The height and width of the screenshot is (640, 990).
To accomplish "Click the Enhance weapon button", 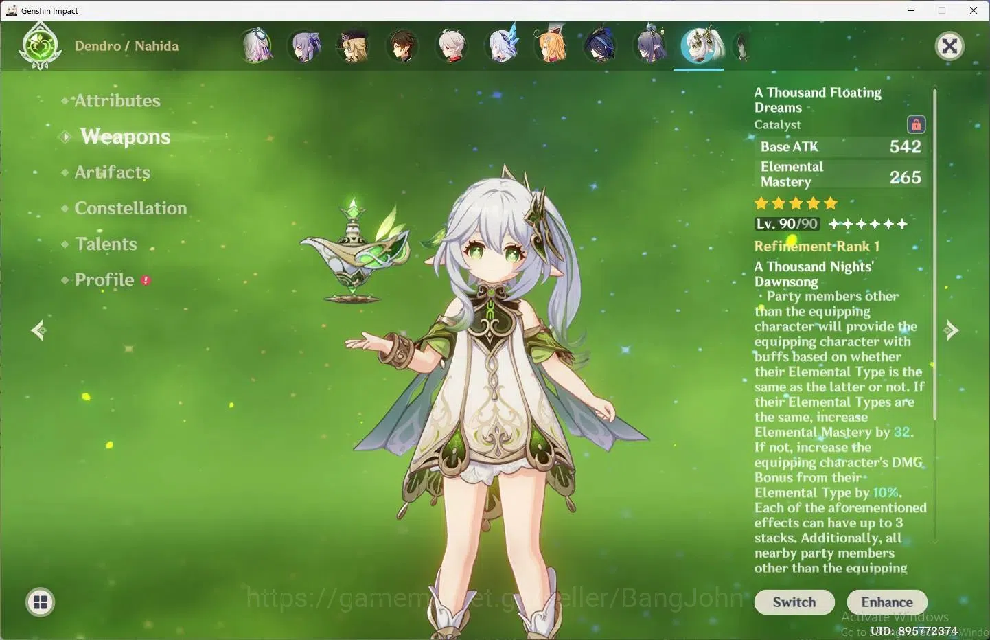I will point(887,602).
